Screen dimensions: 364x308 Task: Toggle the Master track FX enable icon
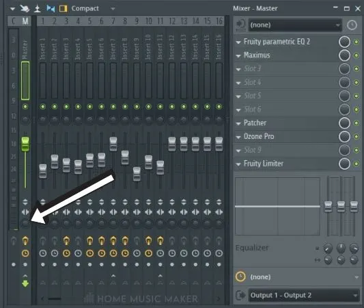click(x=25, y=241)
